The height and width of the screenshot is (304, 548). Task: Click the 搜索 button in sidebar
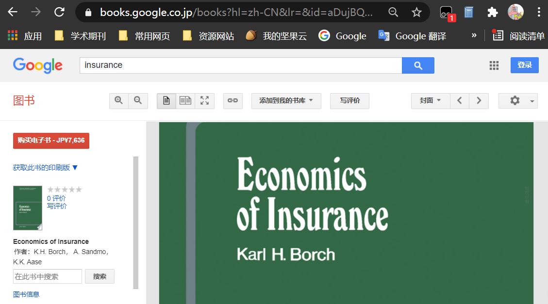point(100,276)
